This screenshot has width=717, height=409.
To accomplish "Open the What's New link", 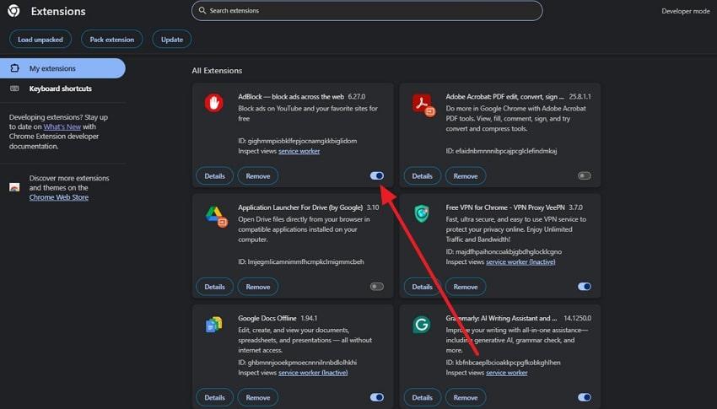I will (62, 126).
